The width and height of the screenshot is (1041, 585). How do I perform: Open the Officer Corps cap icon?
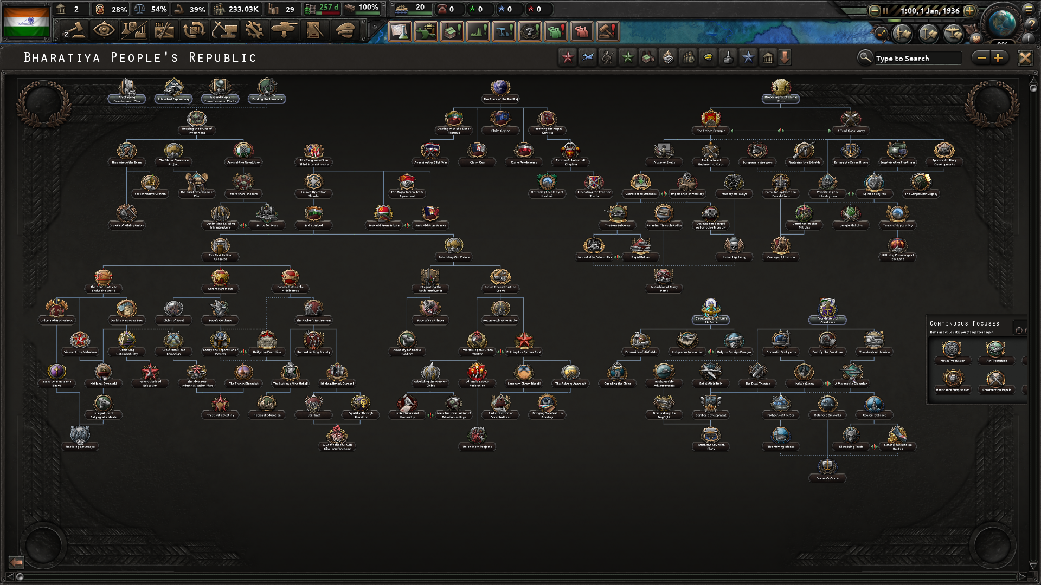pos(345,30)
